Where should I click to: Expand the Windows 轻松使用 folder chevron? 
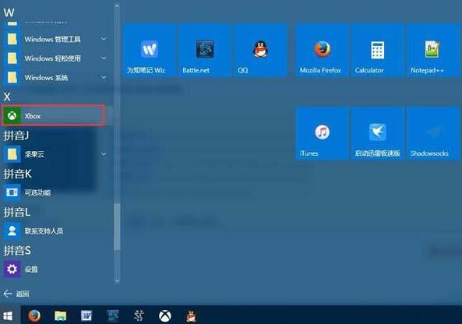pyautogui.click(x=104, y=58)
